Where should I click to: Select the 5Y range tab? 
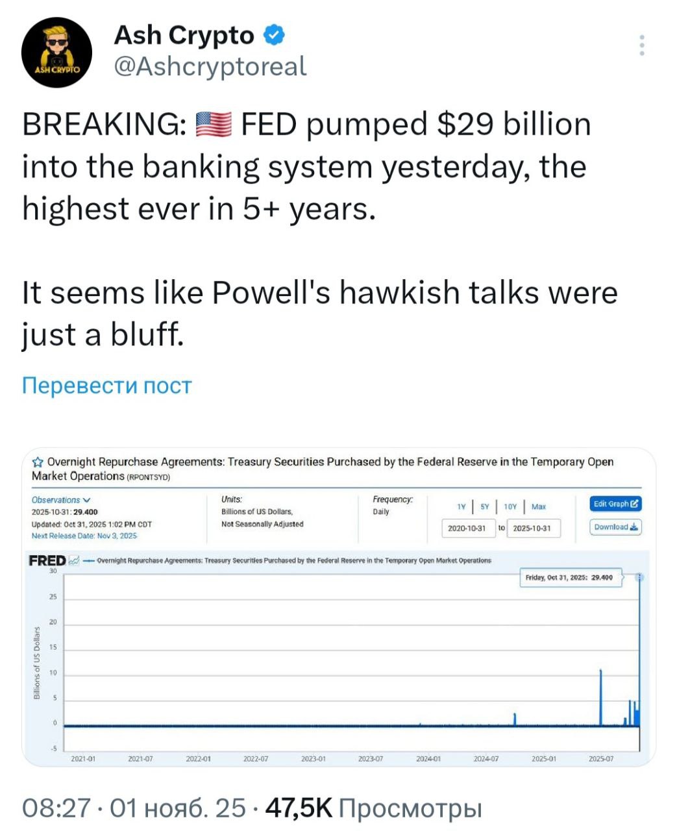[x=484, y=506]
